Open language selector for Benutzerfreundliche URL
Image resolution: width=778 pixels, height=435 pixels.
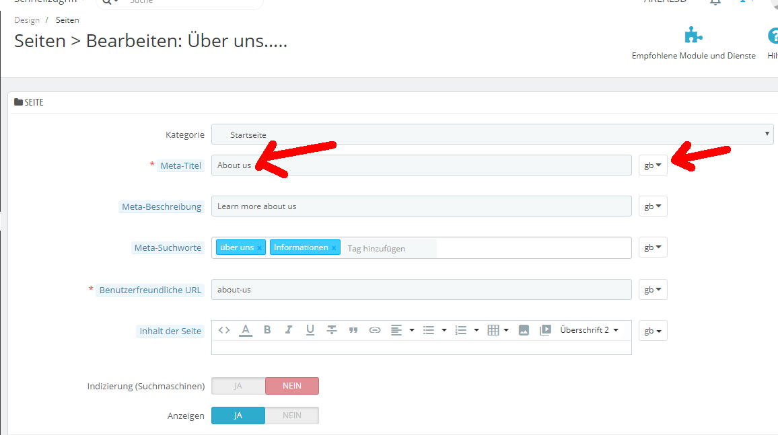click(652, 290)
